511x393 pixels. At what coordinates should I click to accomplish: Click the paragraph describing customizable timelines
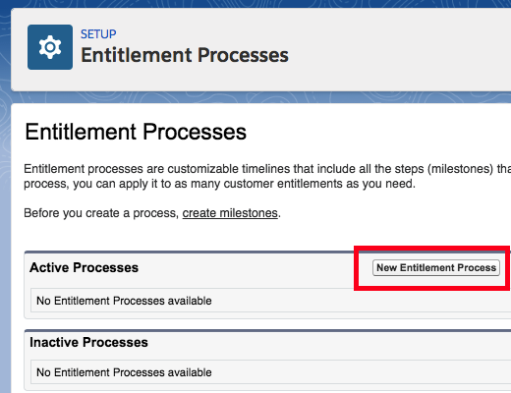267,176
